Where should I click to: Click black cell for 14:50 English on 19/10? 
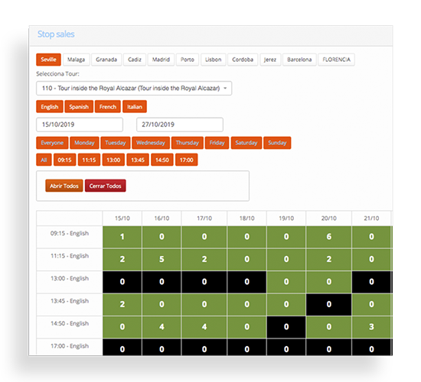pos(286,327)
